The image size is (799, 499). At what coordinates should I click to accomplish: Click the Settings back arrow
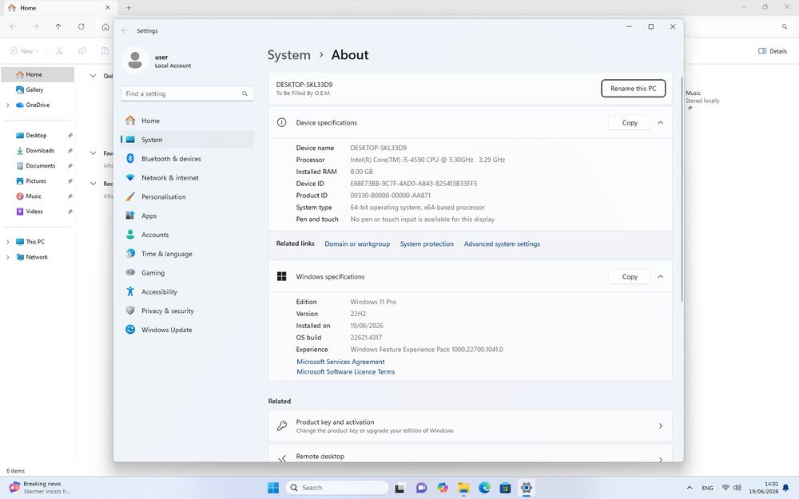(125, 30)
